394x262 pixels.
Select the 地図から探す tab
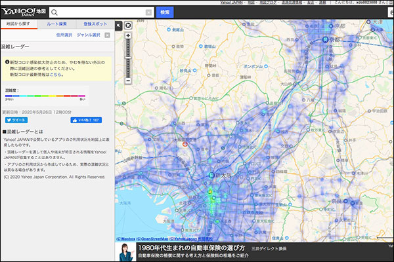tap(18, 24)
